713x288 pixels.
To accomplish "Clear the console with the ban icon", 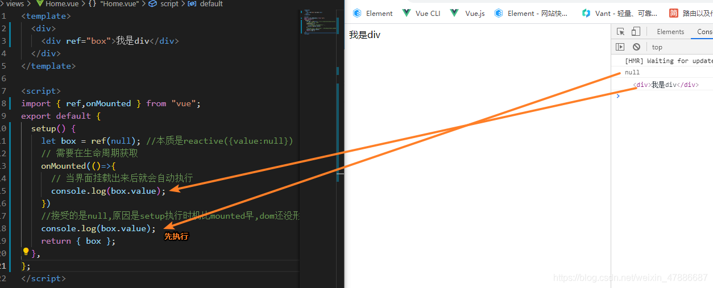I will [636, 47].
